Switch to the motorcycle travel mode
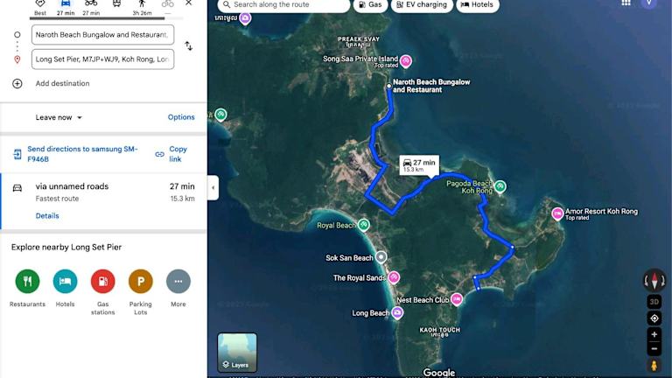The image size is (672, 378). pyautogui.click(x=91, y=4)
